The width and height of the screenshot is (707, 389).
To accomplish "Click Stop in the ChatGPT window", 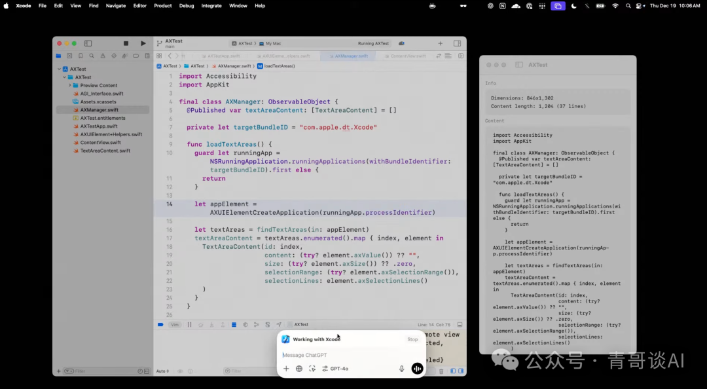I will pyautogui.click(x=412, y=339).
